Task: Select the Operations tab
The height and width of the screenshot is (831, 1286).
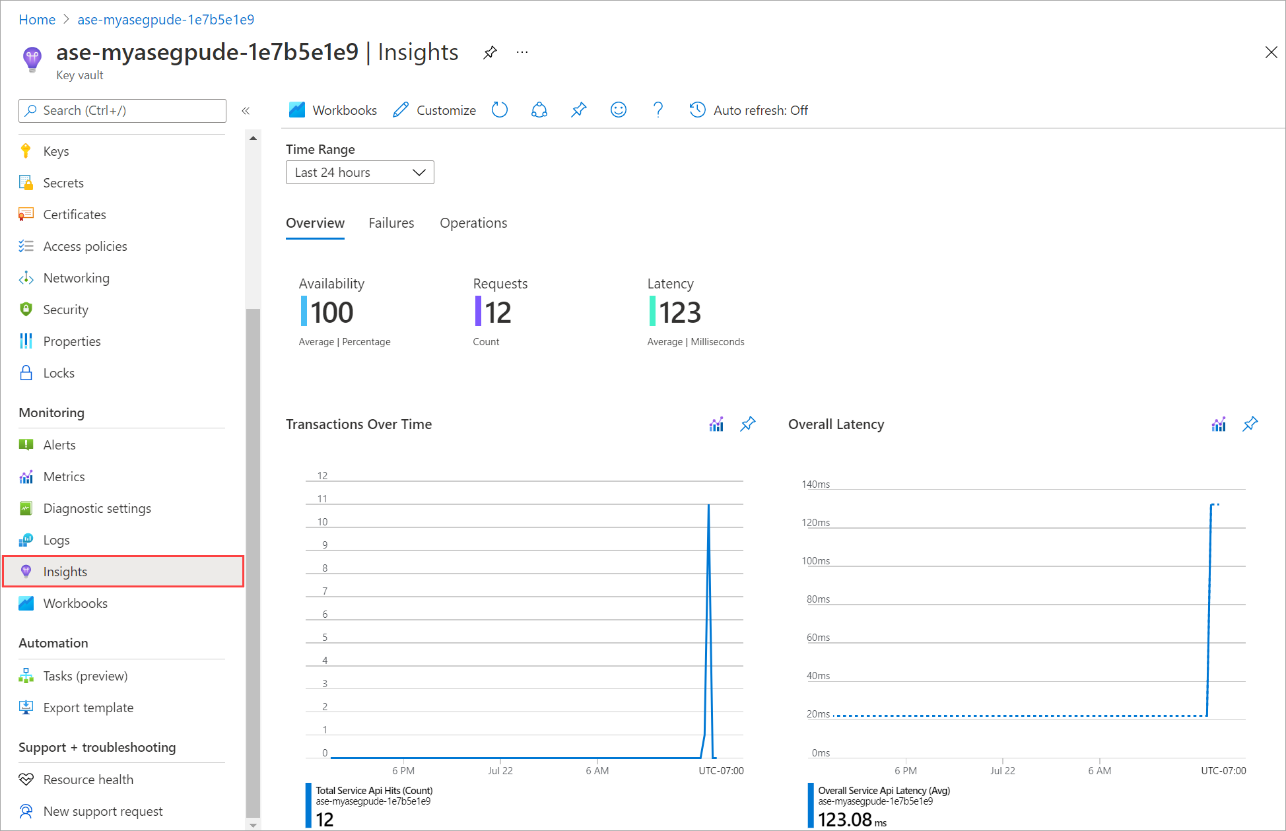Action: click(473, 222)
